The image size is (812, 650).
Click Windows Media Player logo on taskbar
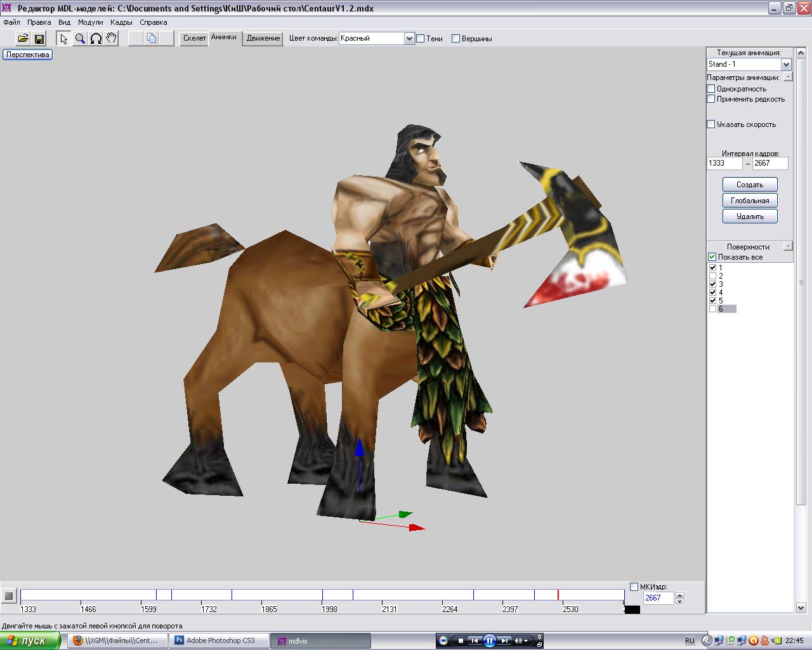tap(443, 640)
